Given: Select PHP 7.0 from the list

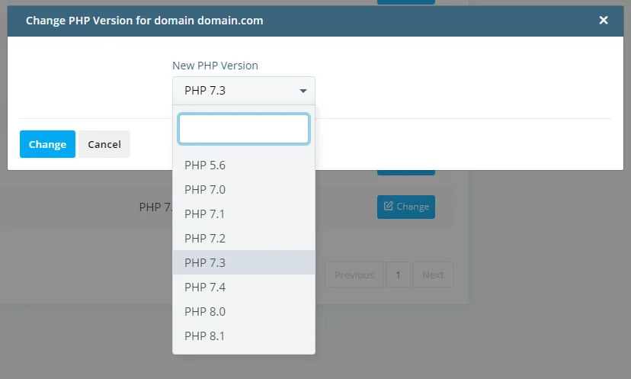Looking at the screenshot, I should pos(243,190).
